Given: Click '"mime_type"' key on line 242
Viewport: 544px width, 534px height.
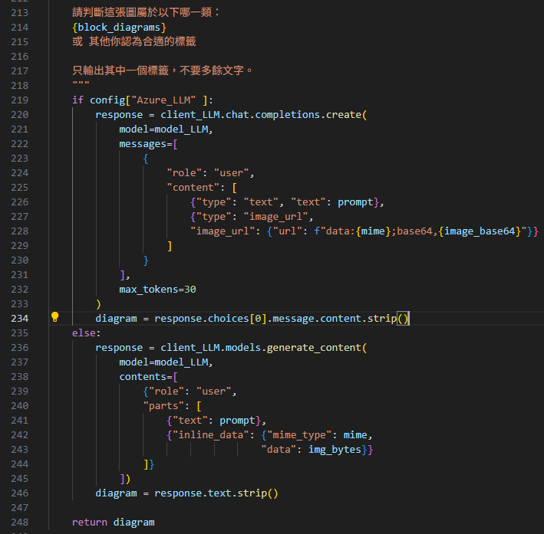Looking at the screenshot, I should pos(299,435).
